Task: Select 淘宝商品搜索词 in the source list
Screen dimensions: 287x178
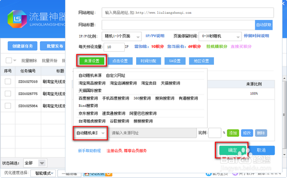Action: click(x=92, y=83)
